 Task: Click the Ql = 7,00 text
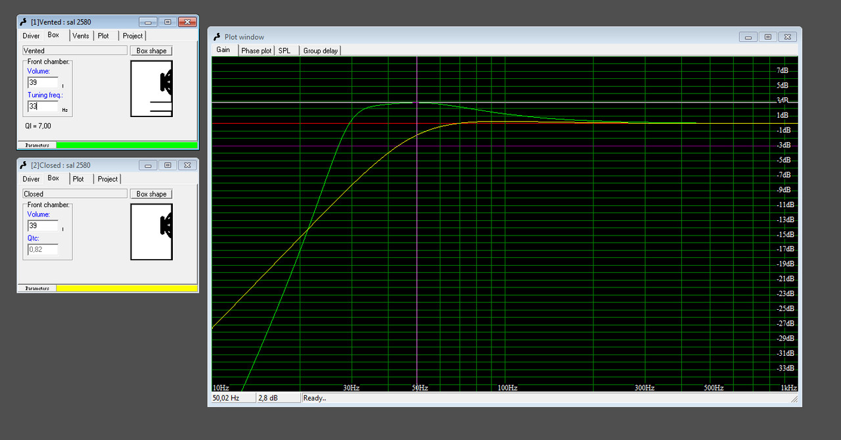pos(37,126)
